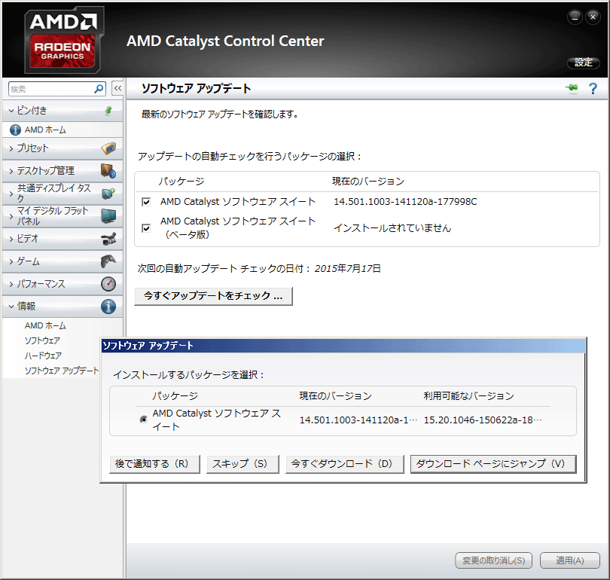Click 利用可能なバージョン column header
The width and height of the screenshot is (610, 580).
point(468,396)
